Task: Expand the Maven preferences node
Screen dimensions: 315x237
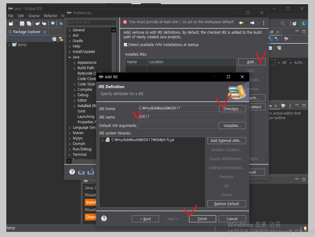Action: click(69, 133)
